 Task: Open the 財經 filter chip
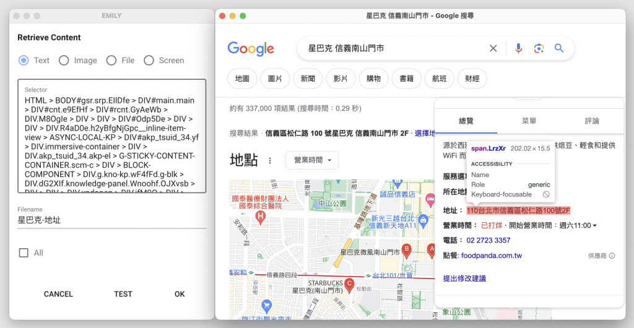point(472,79)
